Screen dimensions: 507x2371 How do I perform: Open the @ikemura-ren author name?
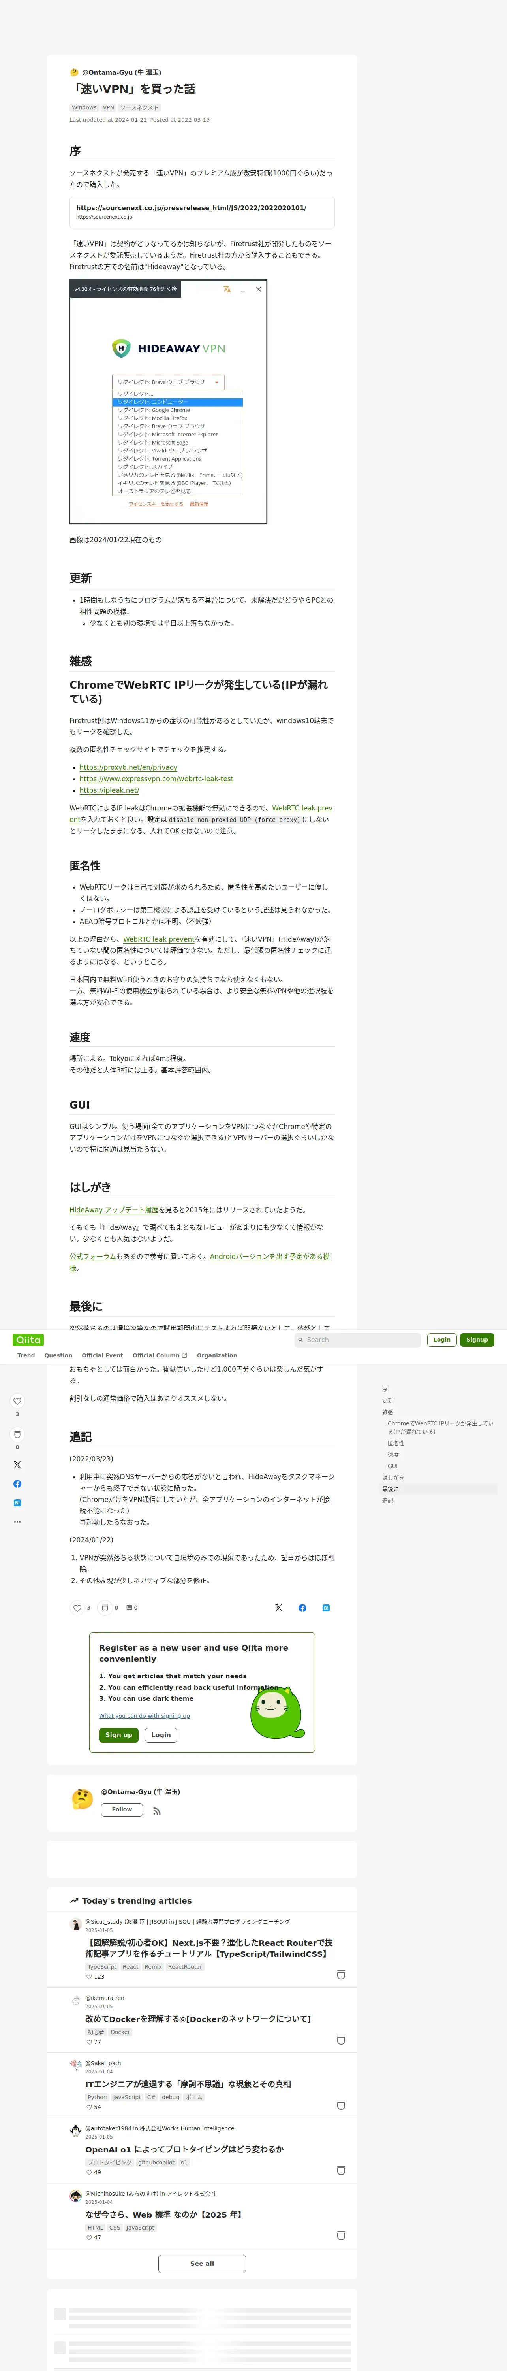(105, 1998)
